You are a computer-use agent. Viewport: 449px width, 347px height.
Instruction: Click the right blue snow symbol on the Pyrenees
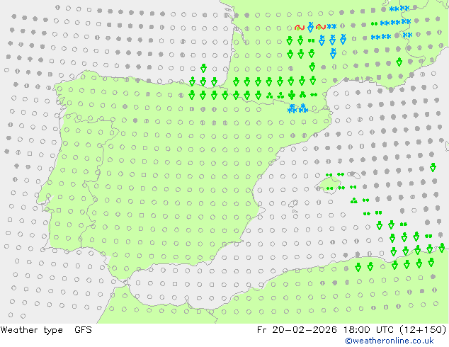[x=303, y=108]
